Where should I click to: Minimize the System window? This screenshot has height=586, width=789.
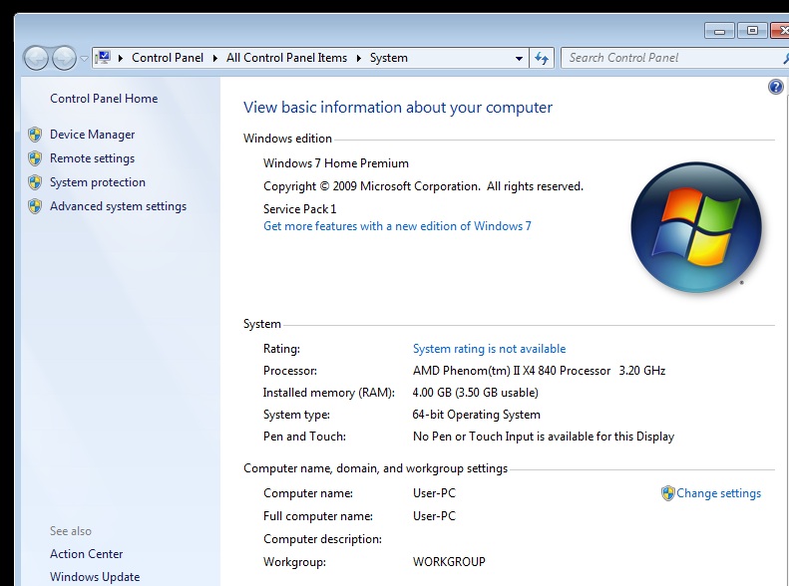[x=719, y=31]
